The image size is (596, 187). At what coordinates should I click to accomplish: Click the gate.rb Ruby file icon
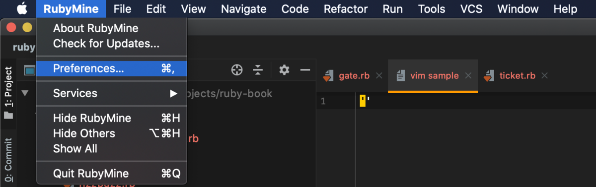327,76
